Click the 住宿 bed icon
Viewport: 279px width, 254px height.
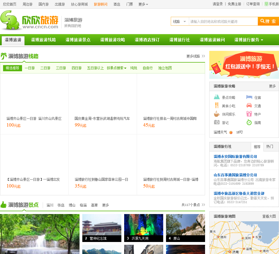(249, 97)
